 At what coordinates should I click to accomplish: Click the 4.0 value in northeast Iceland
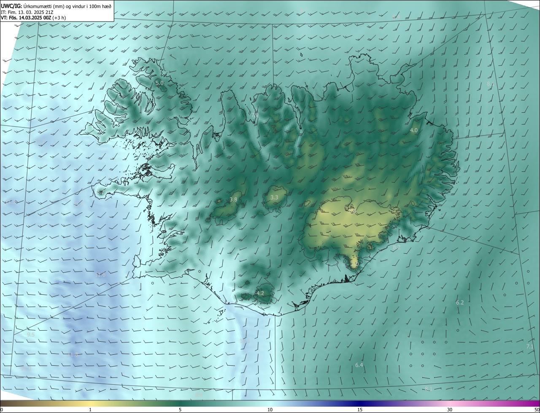[x=414, y=130]
